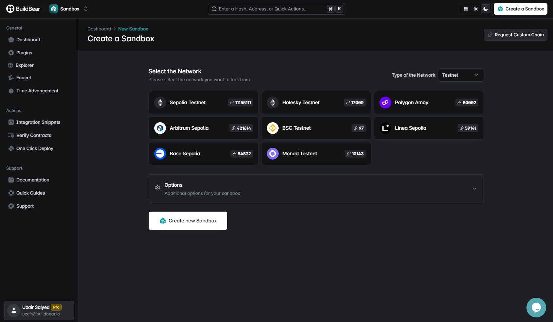
Task: Click chain ID 84532 badge
Action: point(242,154)
